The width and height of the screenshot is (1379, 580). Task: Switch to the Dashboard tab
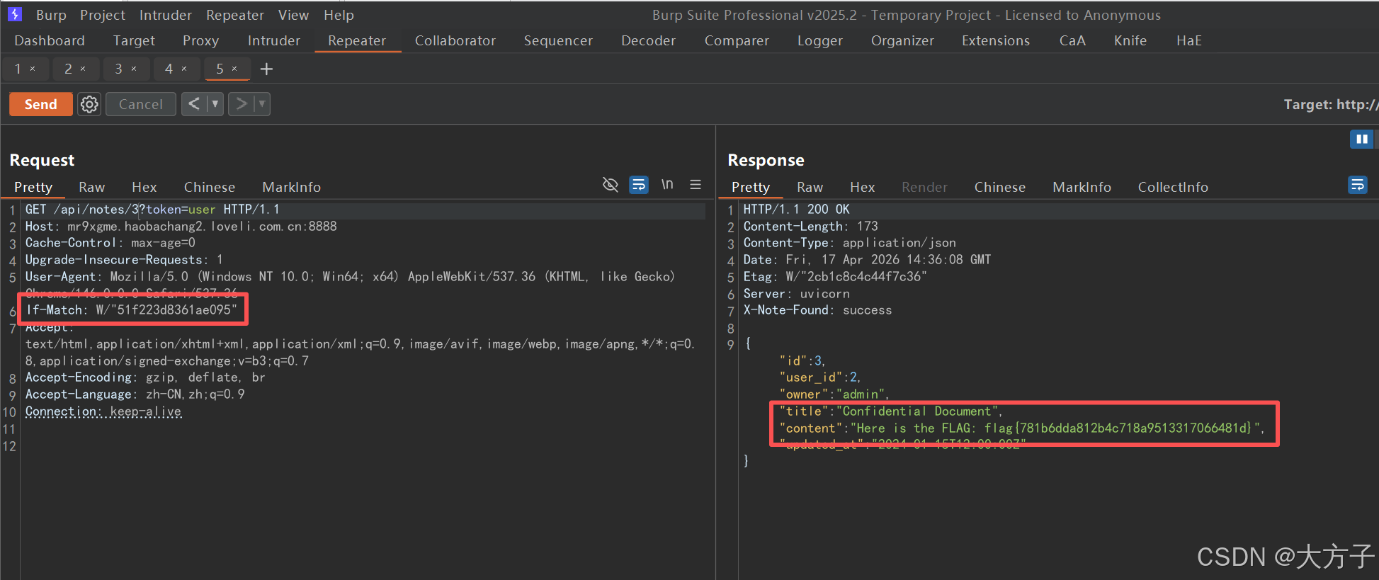click(50, 40)
